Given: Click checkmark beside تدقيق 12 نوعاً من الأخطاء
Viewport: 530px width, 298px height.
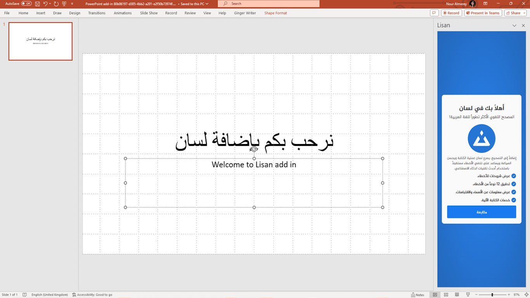Looking at the screenshot, I should [x=514, y=184].
